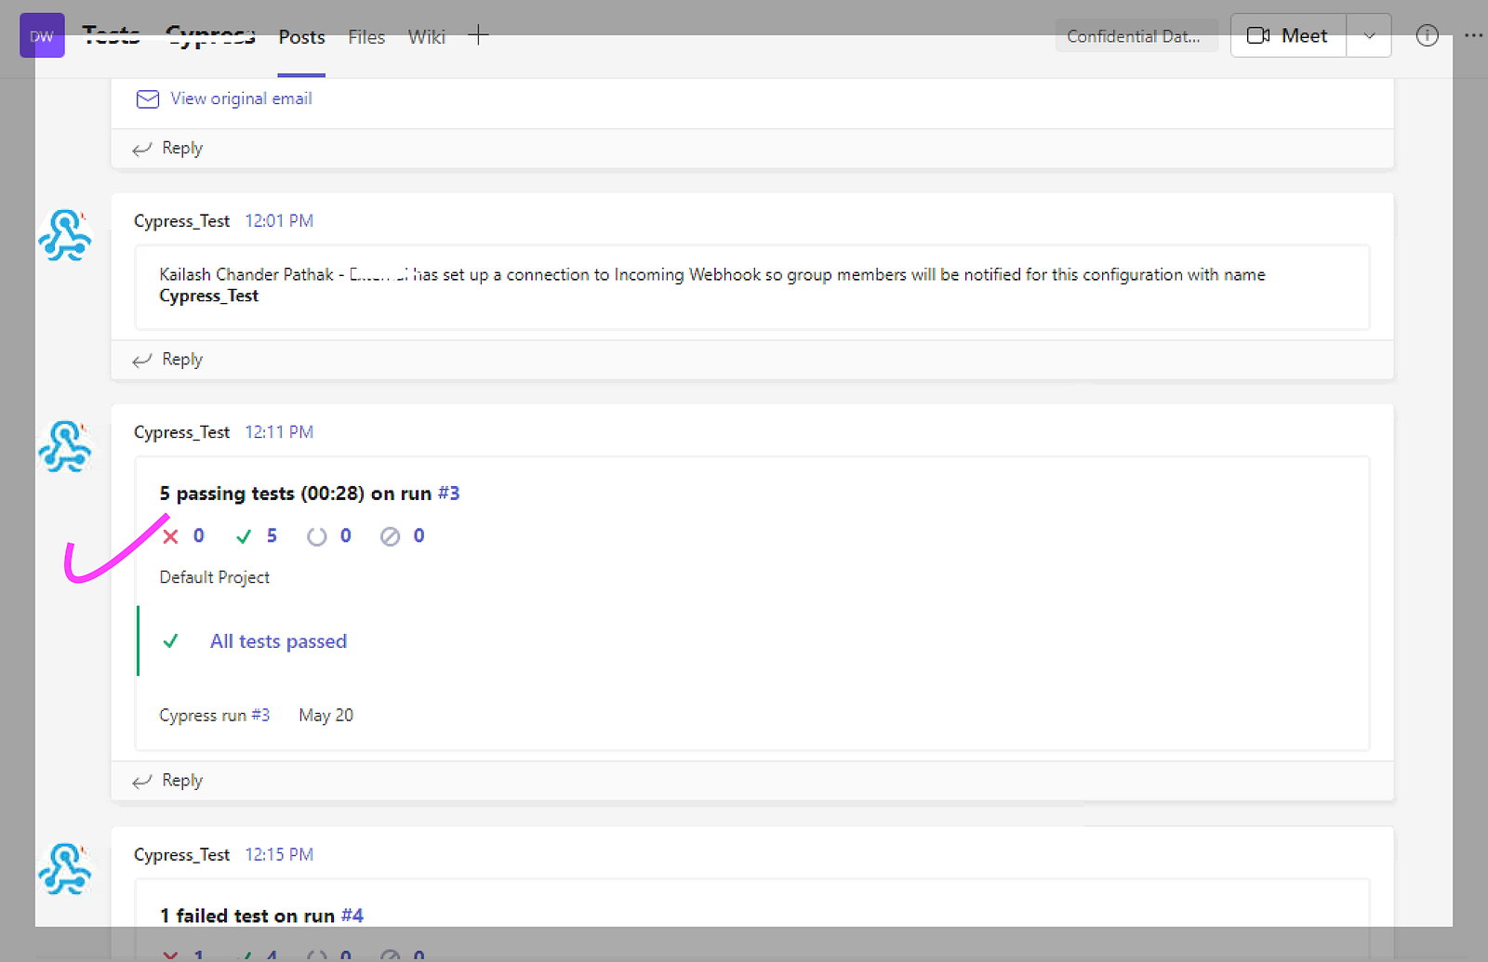Click the reply arrow icon under the 12:01 PM post

(x=141, y=360)
